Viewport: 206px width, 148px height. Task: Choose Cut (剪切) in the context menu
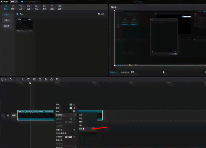click(x=65, y=108)
